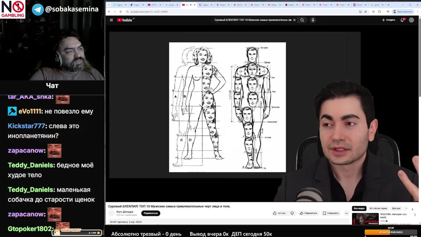421x237 pixels.
Task: Open a new browser tab
Action: [x=388, y=5]
